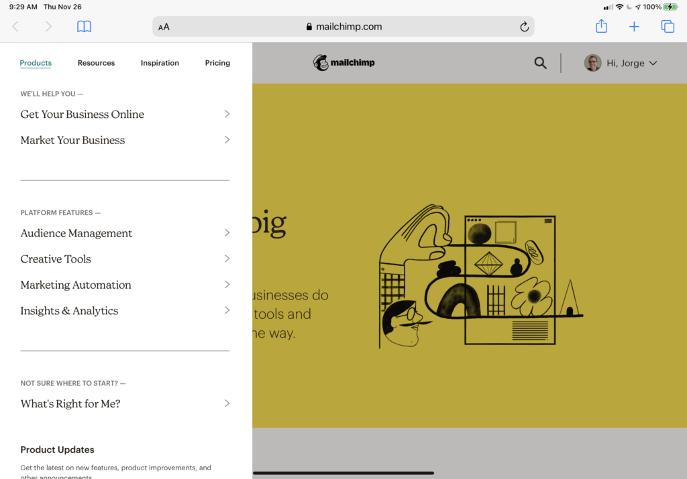687x479 pixels.
Task: Click the hero illustration on yellow banner
Action: coord(481,277)
